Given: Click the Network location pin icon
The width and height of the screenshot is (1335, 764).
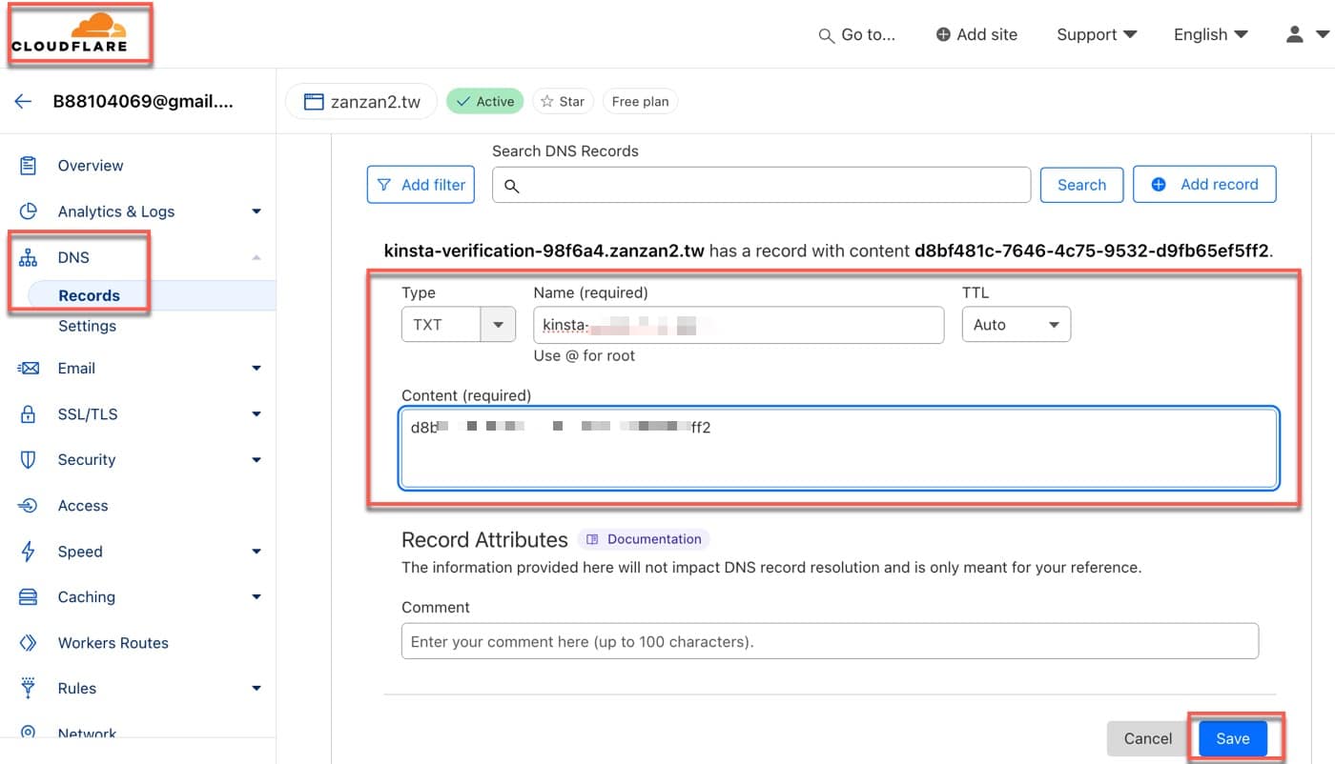Looking at the screenshot, I should (x=29, y=734).
